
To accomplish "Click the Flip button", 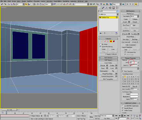I will click(x=113, y=71).
